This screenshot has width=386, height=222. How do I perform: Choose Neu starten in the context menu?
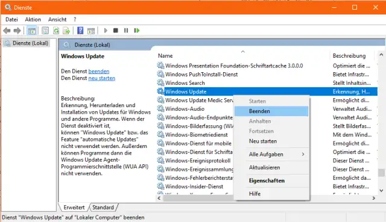(x=271, y=141)
